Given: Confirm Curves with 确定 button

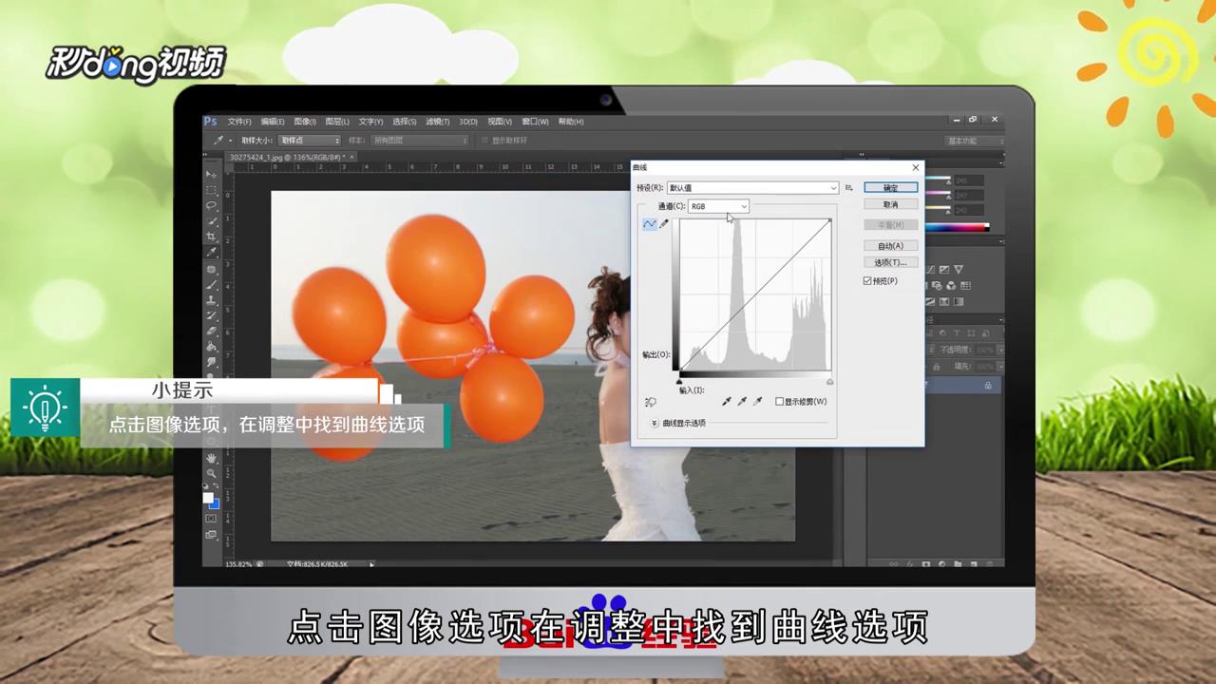Looking at the screenshot, I should (891, 188).
